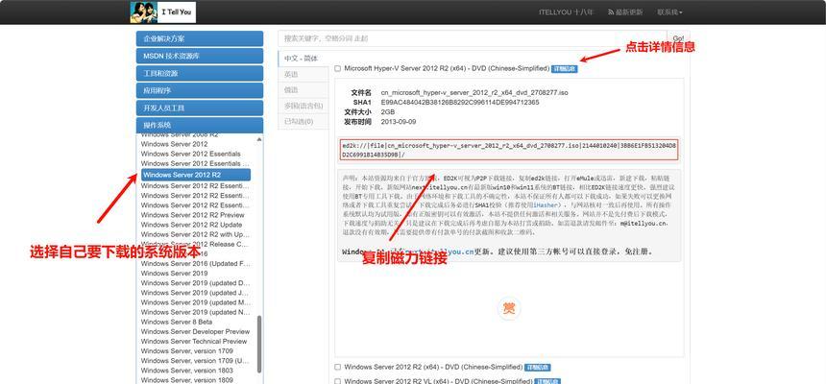Select Windows Server, version 1709 (U...

click(x=195, y=361)
